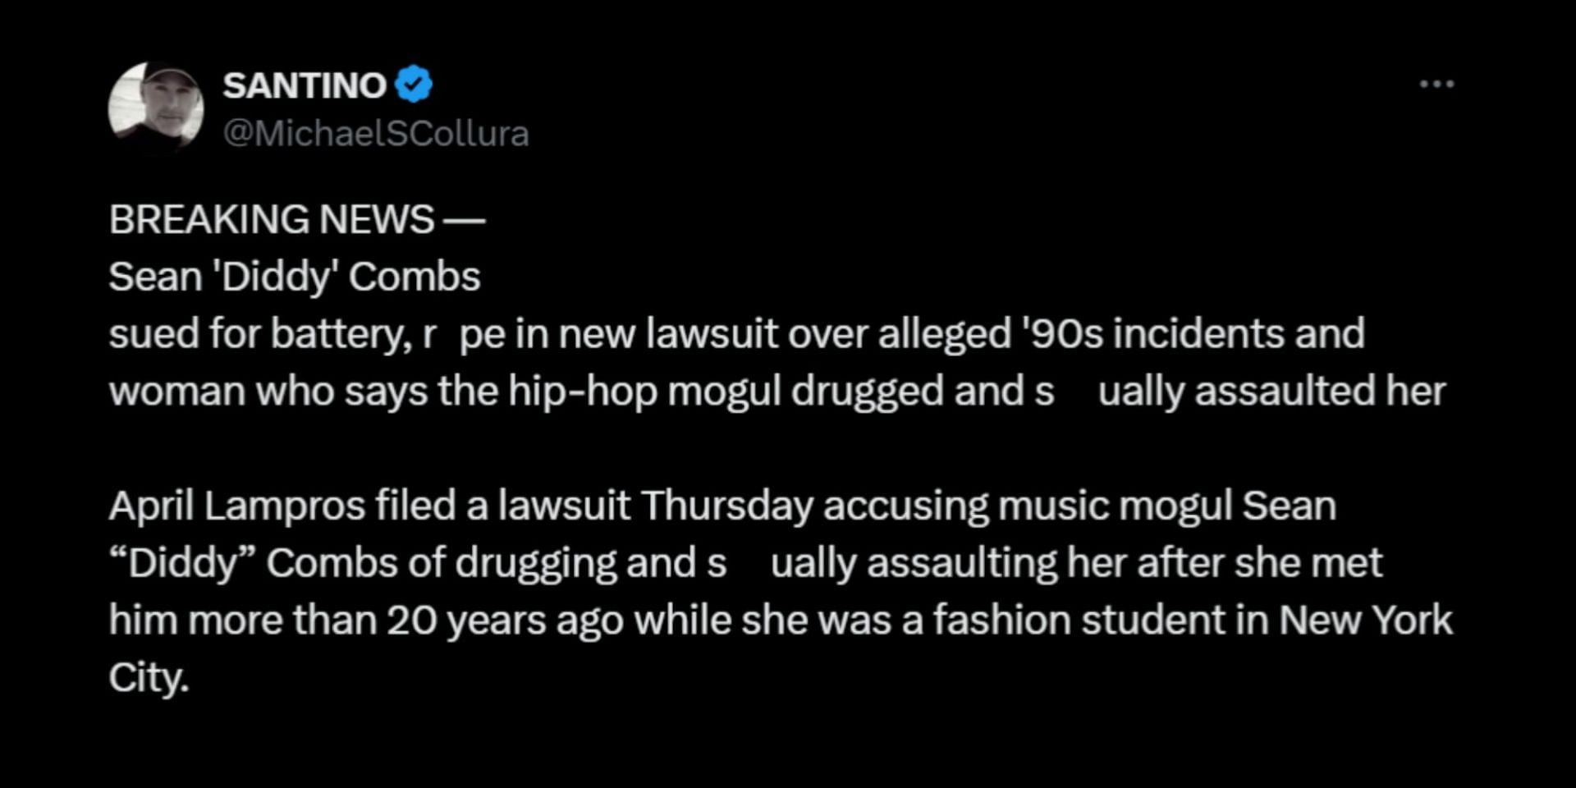Click the blue verified checkmark badge
The width and height of the screenshot is (1576, 788).
(414, 85)
